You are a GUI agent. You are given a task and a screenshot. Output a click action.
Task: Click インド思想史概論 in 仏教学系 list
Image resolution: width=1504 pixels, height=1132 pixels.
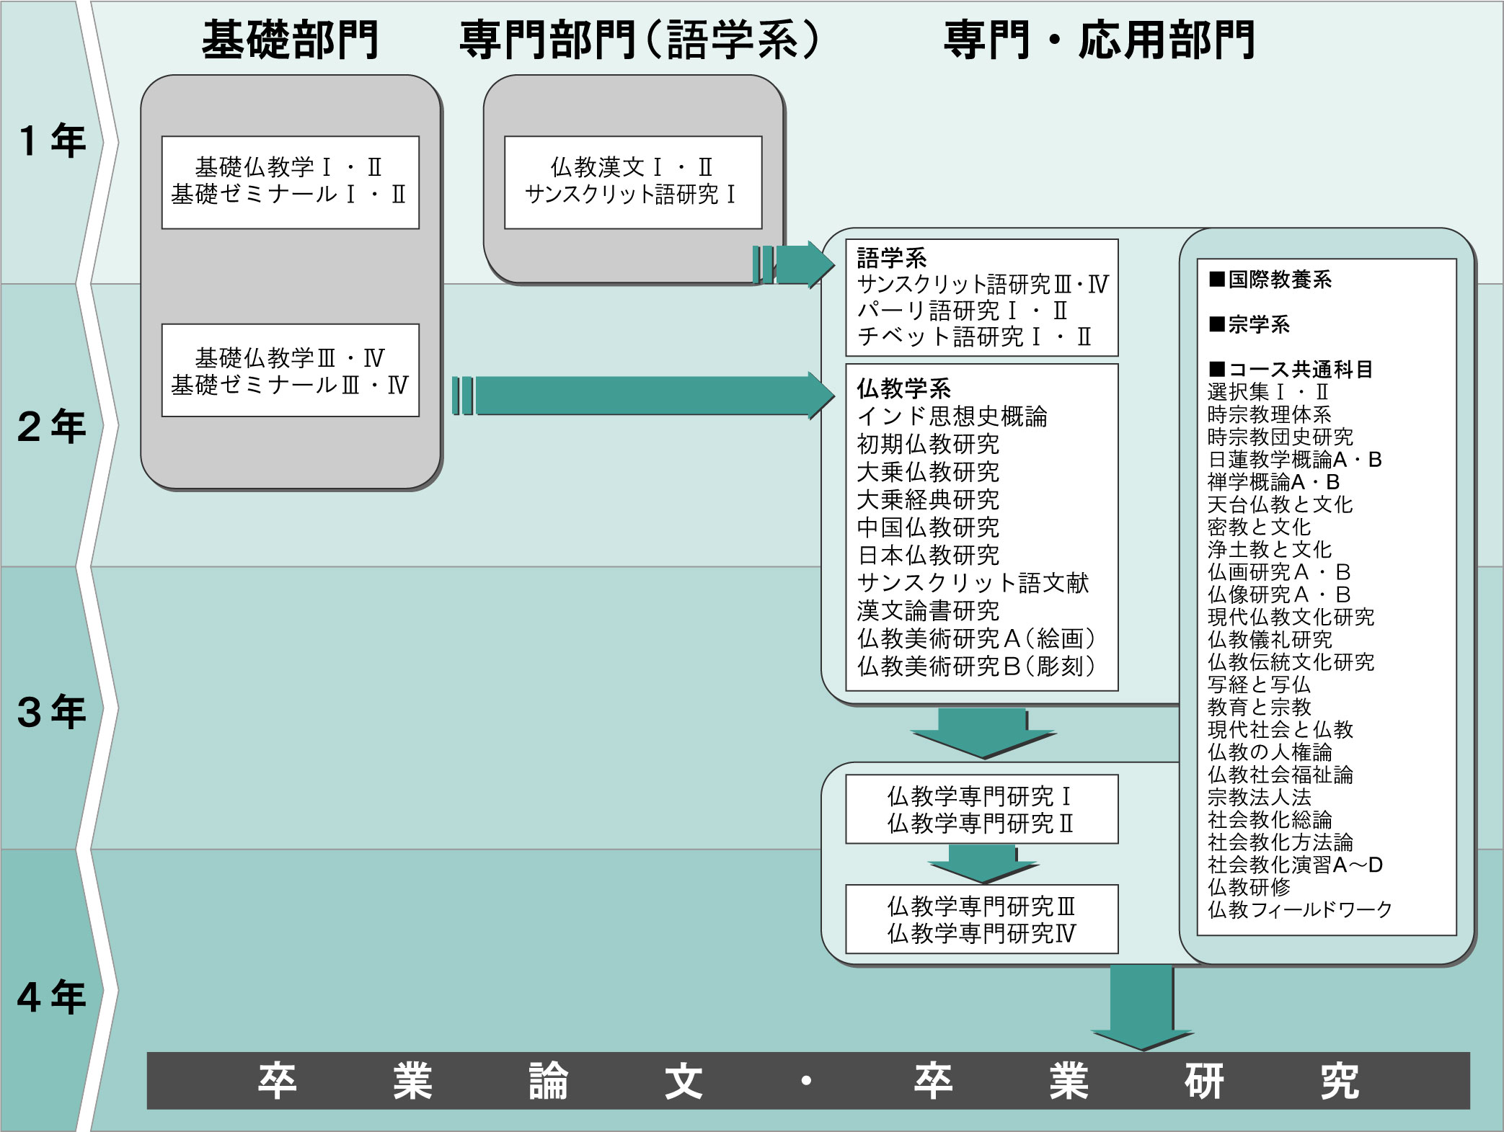tap(952, 416)
